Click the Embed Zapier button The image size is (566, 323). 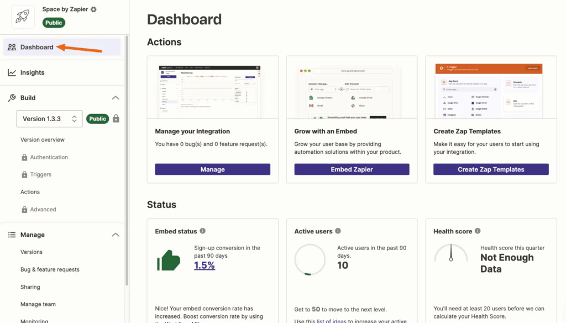(x=352, y=169)
